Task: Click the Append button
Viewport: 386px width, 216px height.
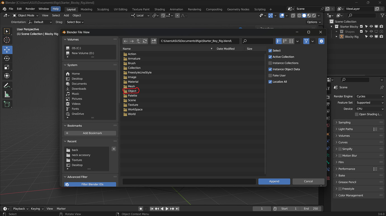Action: 274,181
